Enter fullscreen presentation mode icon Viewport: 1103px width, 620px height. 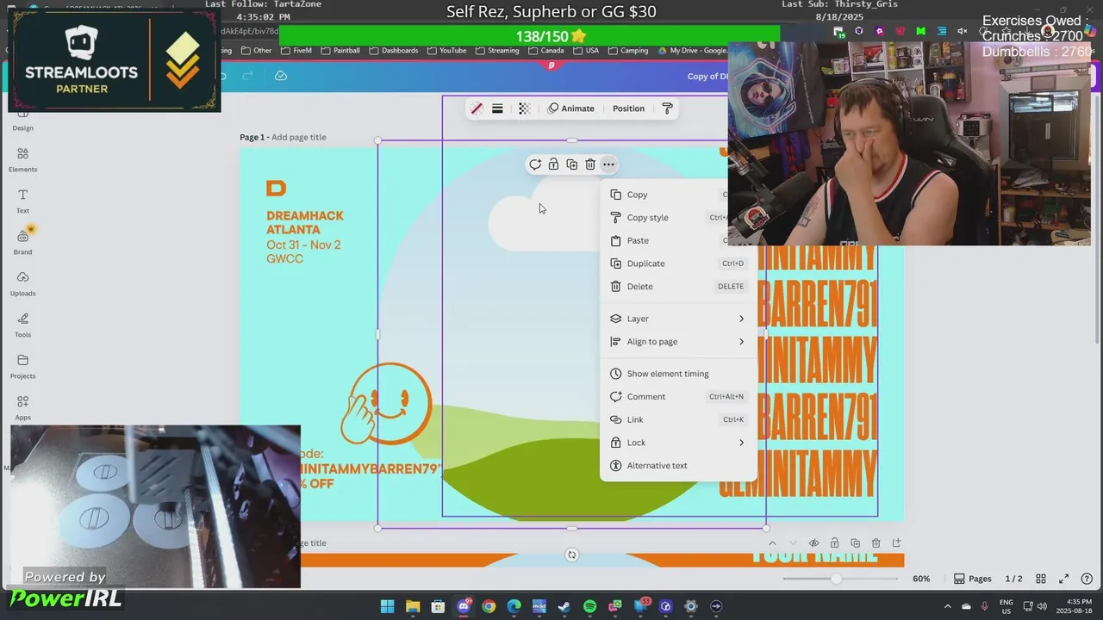coord(1064,579)
